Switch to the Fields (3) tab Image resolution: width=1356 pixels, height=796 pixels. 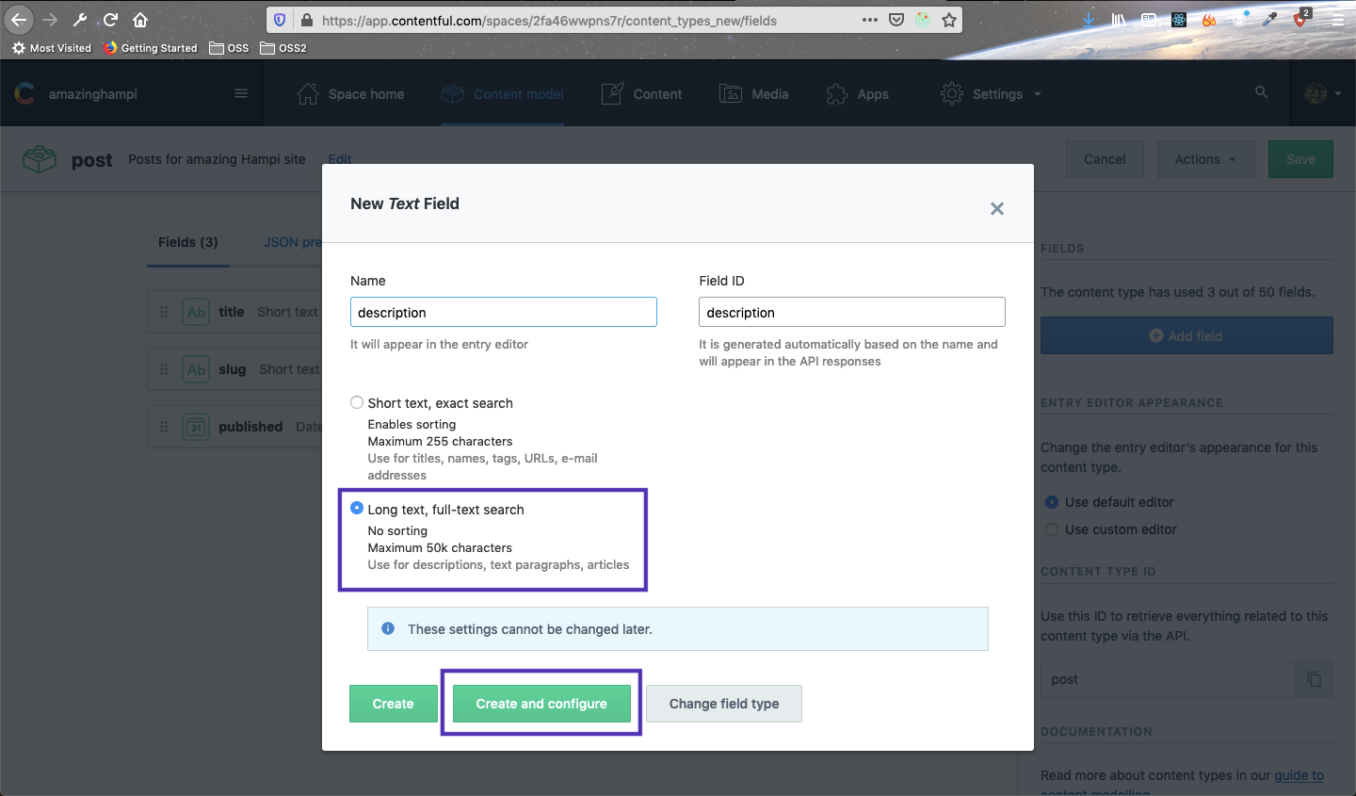pos(188,242)
